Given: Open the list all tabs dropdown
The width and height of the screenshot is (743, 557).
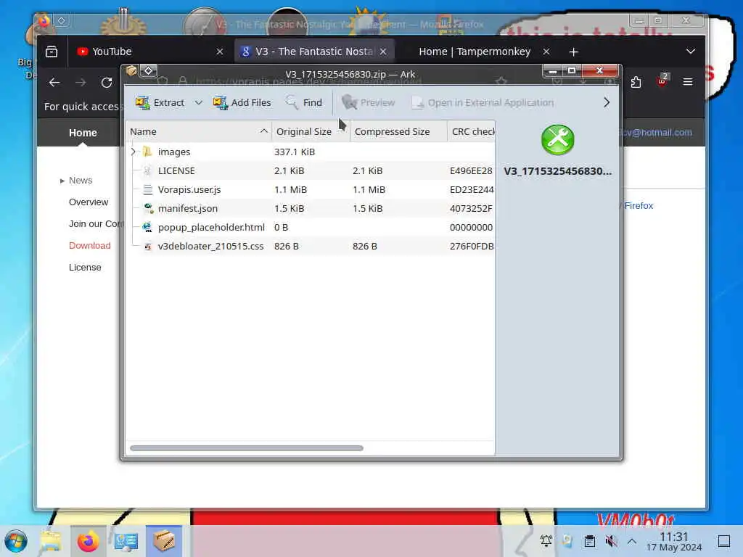Looking at the screenshot, I should pos(691,51).
